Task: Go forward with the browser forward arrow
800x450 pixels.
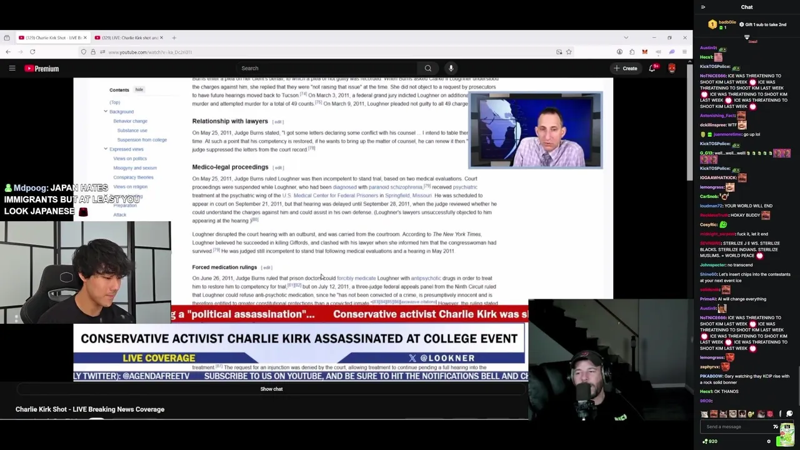Action: coord(19,52)
